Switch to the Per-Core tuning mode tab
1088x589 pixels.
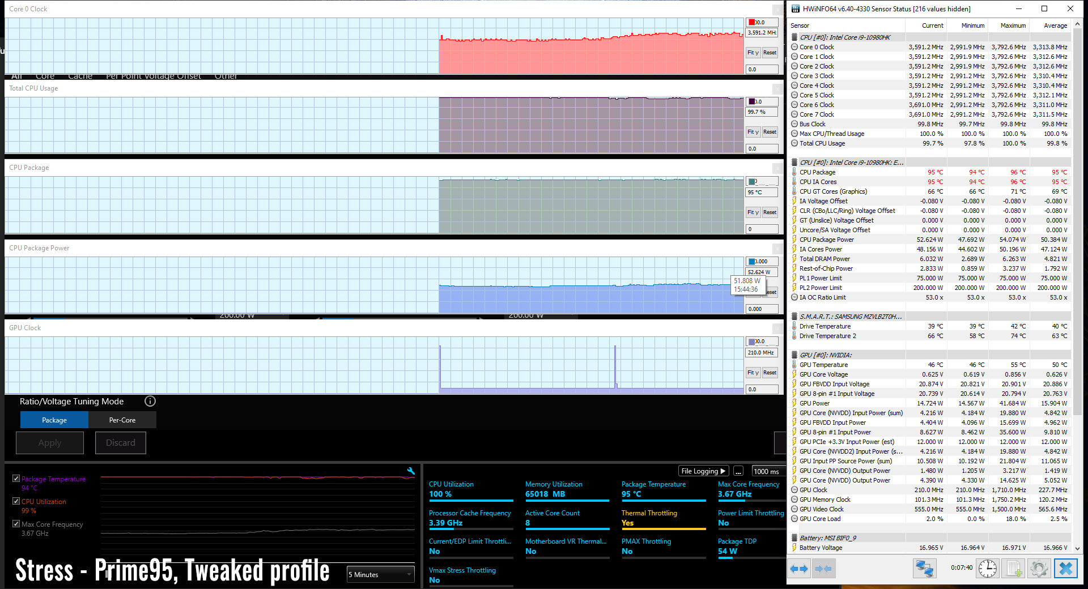[x=122, y=420]
